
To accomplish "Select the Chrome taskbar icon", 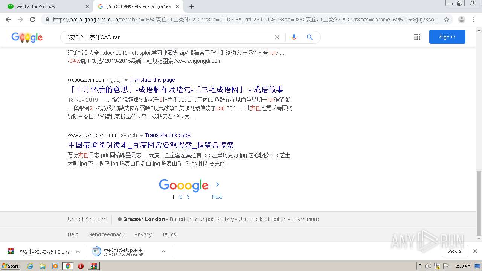I will pos(68,266).
